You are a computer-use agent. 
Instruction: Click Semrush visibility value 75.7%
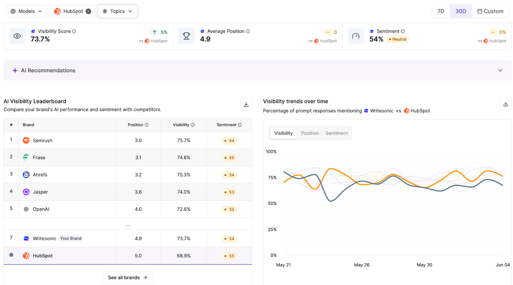coord(184,140)
